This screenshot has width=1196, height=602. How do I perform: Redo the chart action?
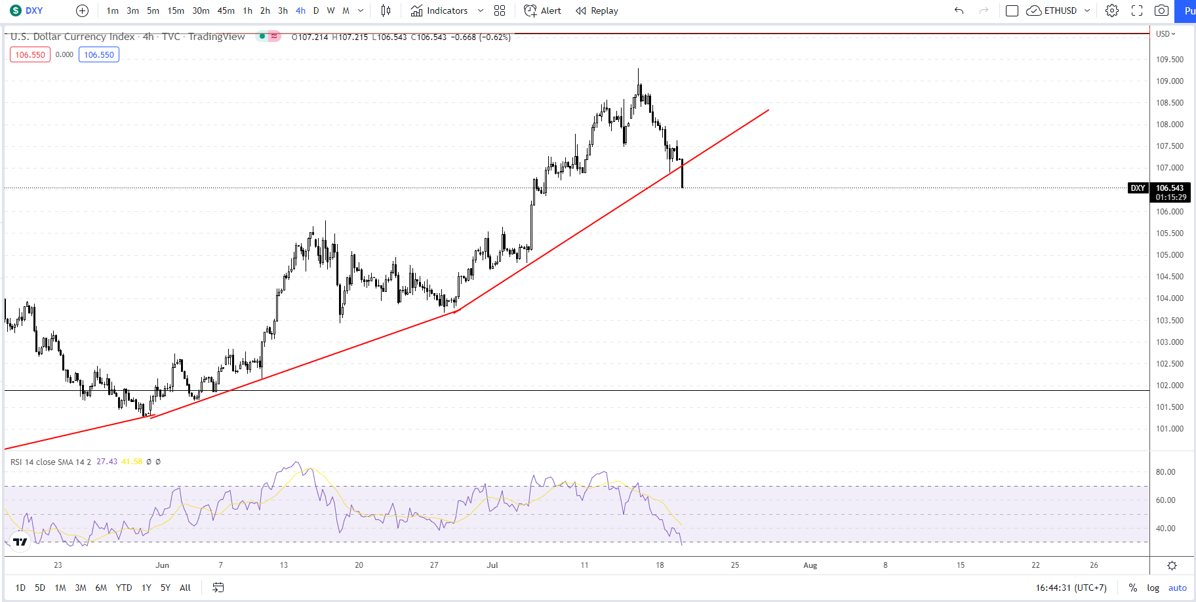pos(984,10)
